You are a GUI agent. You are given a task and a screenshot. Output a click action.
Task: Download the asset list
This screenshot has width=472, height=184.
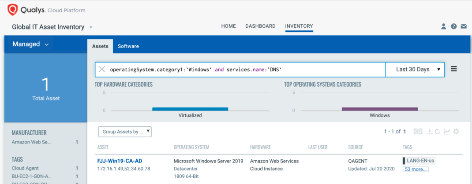click(x=429, y=132)
